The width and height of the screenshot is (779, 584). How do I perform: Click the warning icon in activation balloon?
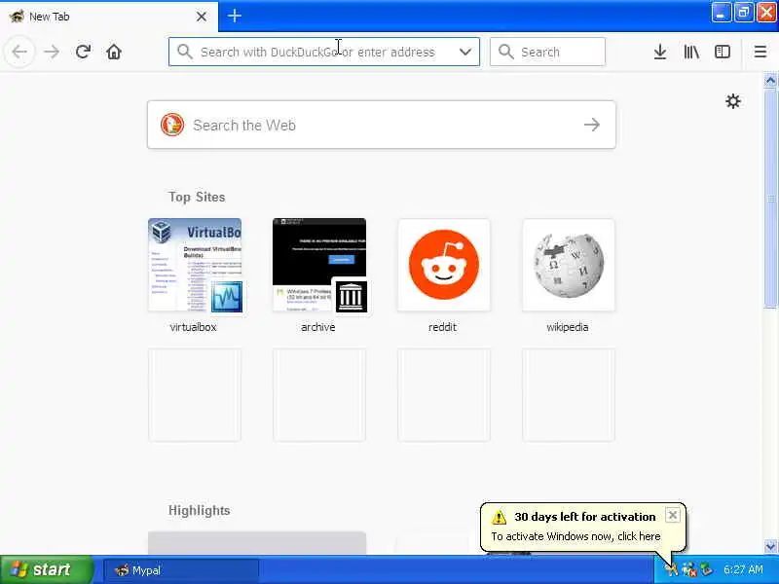[x=499, y=517]
